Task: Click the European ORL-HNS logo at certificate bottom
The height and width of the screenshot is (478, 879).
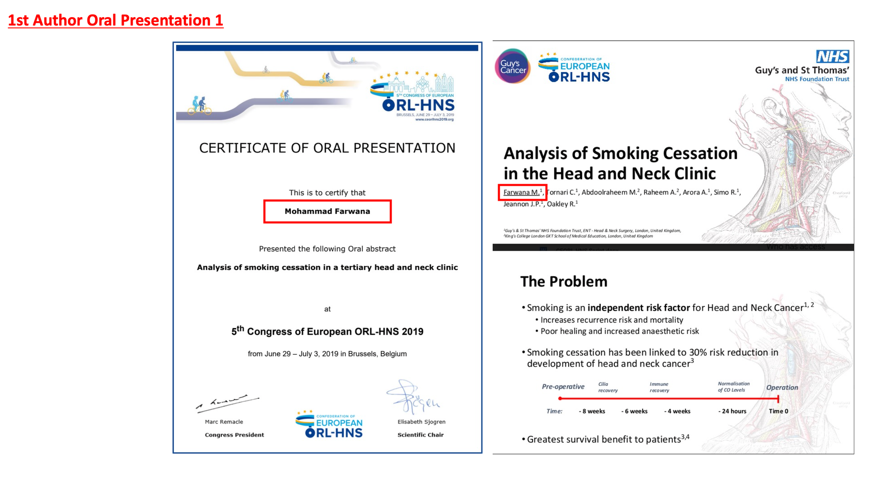Action: tap(330, 424)
